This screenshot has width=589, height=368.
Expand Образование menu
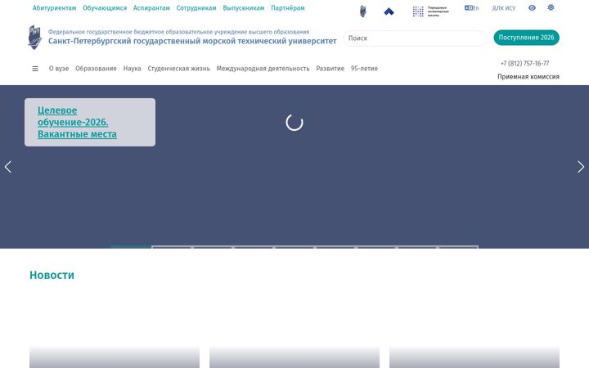click(96, 69)
